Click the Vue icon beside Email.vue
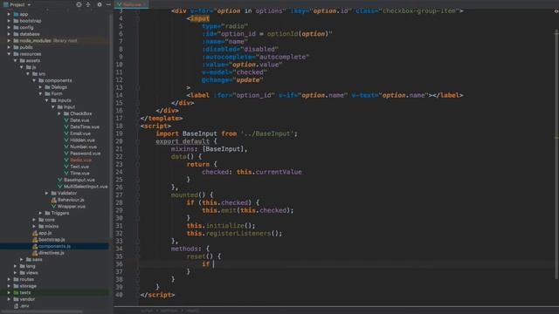This screenshot has width=559, height=314. click(x=66, y=133)
